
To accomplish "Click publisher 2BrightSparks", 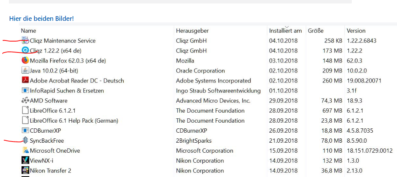I will point(194,141).
